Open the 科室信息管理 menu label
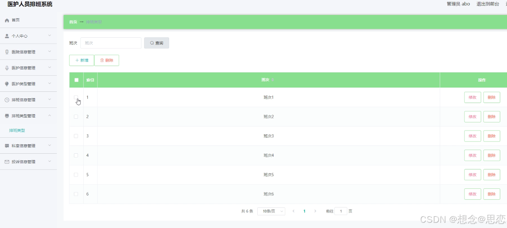The image size is (507, 228). (24, 146)
